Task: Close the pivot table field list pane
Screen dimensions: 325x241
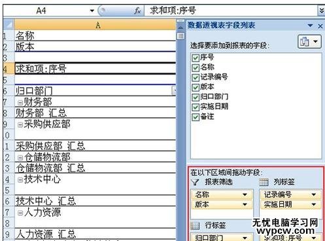Action: click(x=320, y=26)
